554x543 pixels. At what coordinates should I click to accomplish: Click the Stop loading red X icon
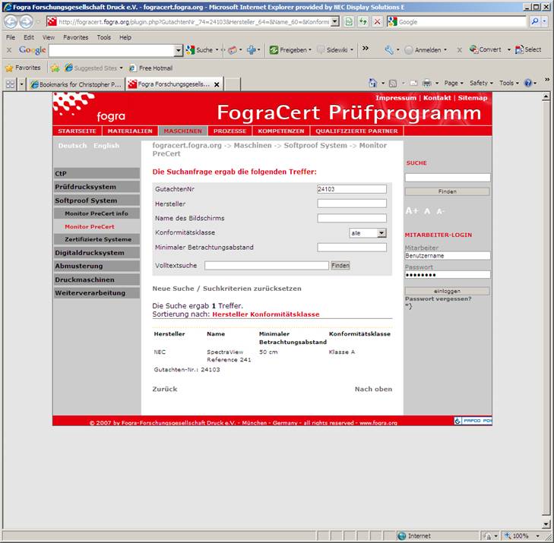pos(378,22)
